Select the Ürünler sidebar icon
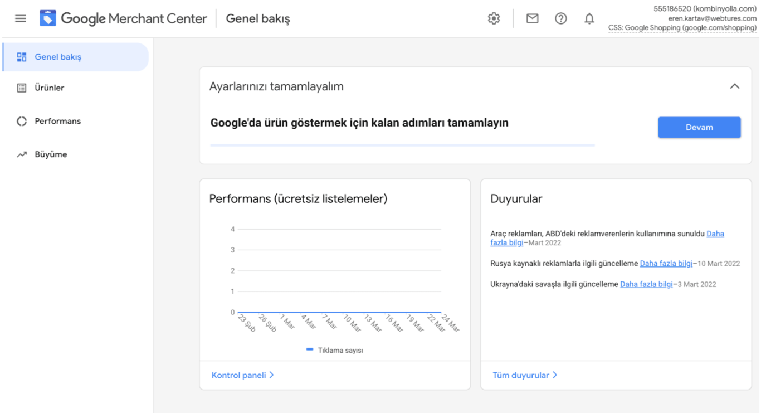Screen dimensions: 761x413 click(21, 88)
